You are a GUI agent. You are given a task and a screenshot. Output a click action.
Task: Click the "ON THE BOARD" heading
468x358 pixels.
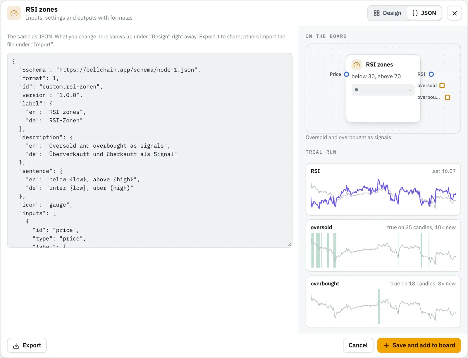point(326,36)
